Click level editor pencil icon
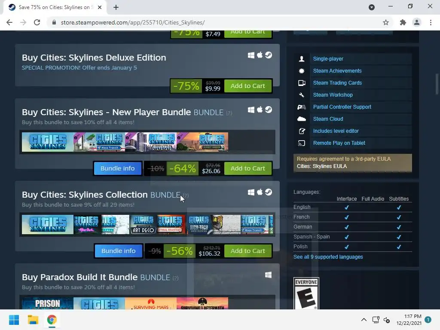The height and width of the screenshot is (330, 440). 302,131
